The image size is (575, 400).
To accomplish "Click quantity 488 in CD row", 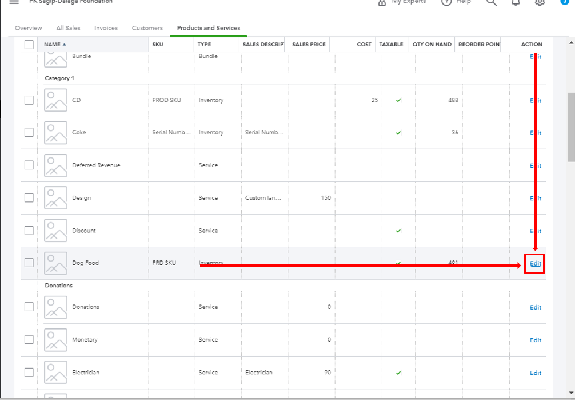I will click(x=453, y=100).
